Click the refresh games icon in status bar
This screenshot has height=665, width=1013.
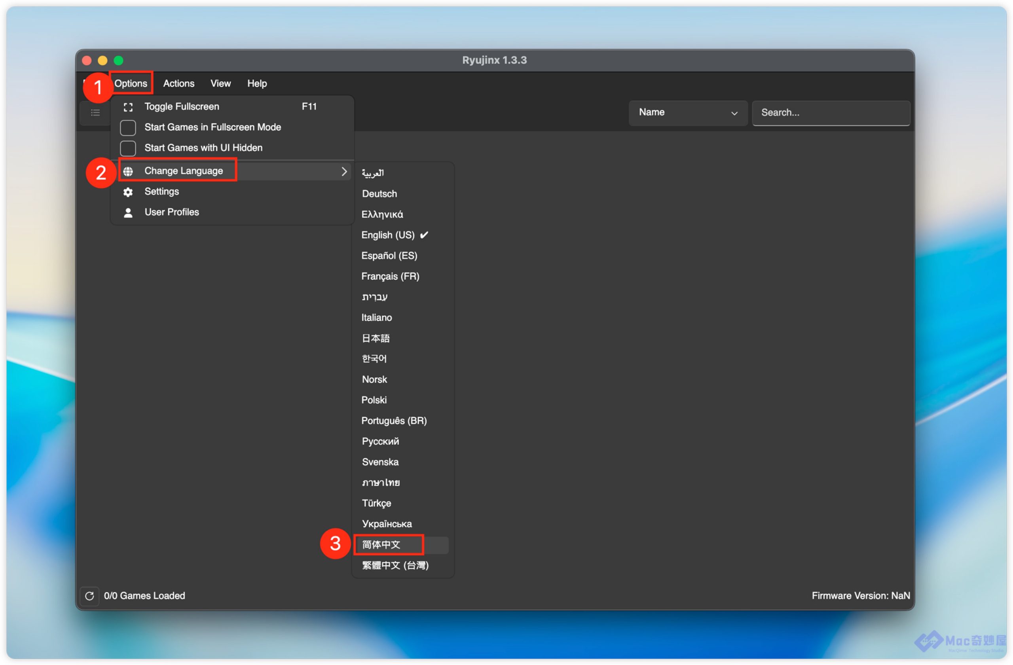coord(89,596)
